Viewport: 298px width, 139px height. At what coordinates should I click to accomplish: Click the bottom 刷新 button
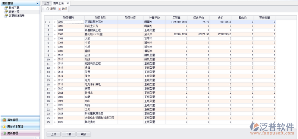coord(84,134)
